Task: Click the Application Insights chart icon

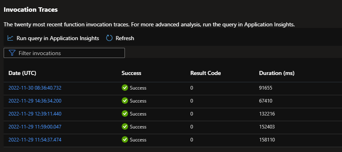Action: (x=10, y=38)
